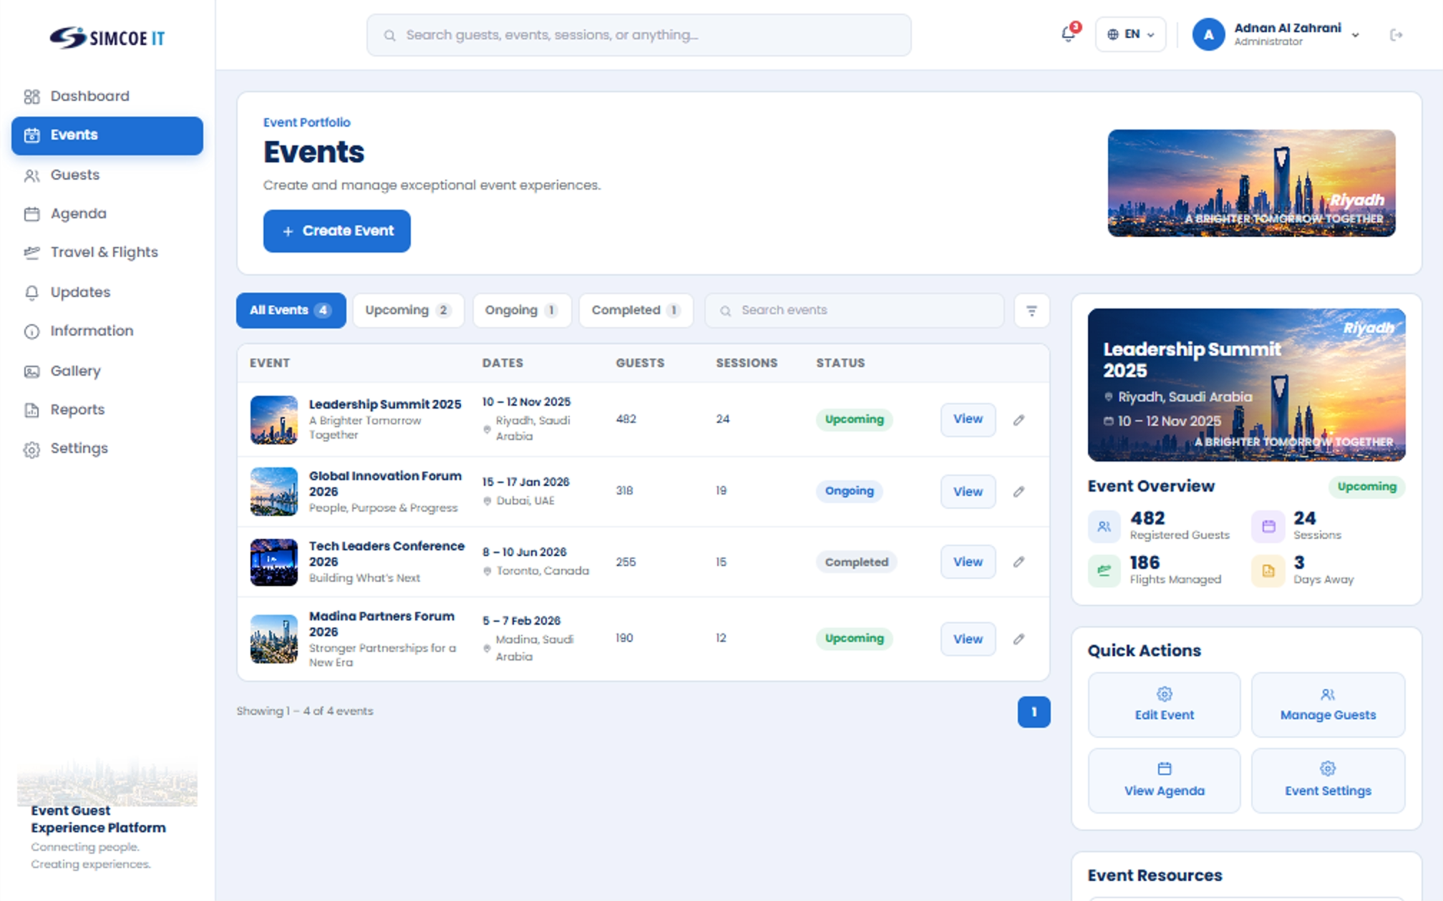Go to Dashboard in the sidebar

click(107, 96)
